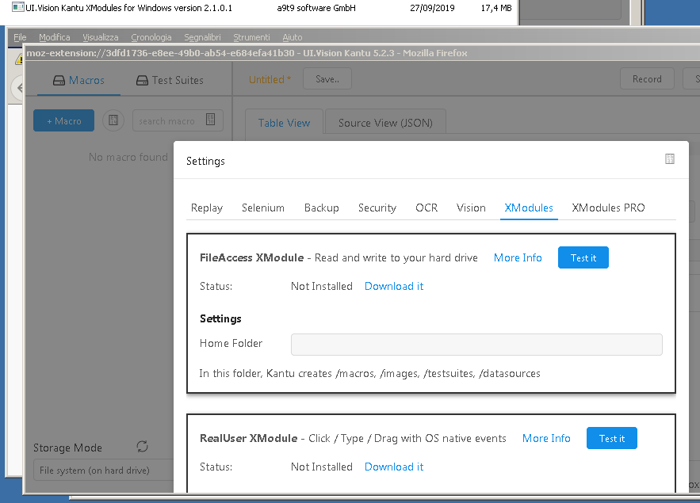The width and height of the screenshot is (700, 503).
Task: Open the File menu in Firefox
Action: [20, 37]
